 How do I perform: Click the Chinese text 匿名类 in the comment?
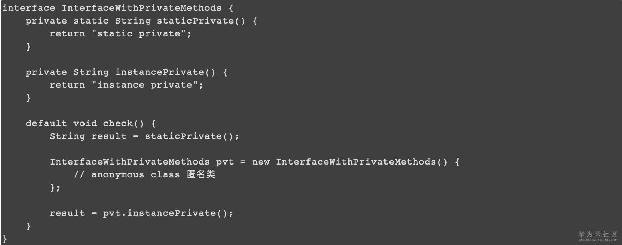pos(201,174)
